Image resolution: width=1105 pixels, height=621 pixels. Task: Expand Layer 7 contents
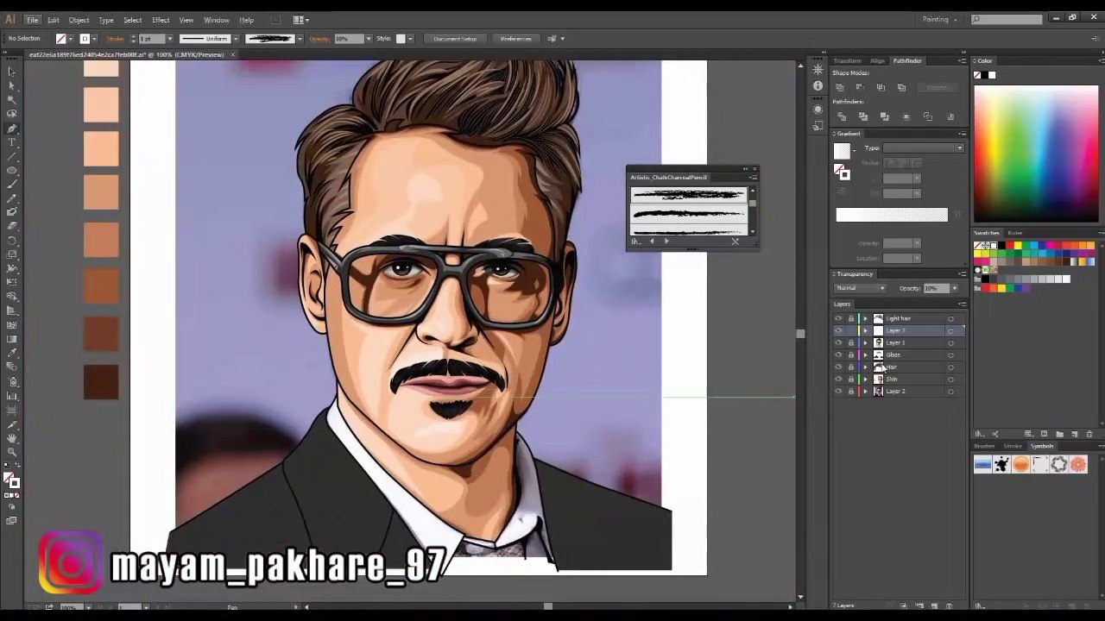pyautogui.click(x=866, y=330)
